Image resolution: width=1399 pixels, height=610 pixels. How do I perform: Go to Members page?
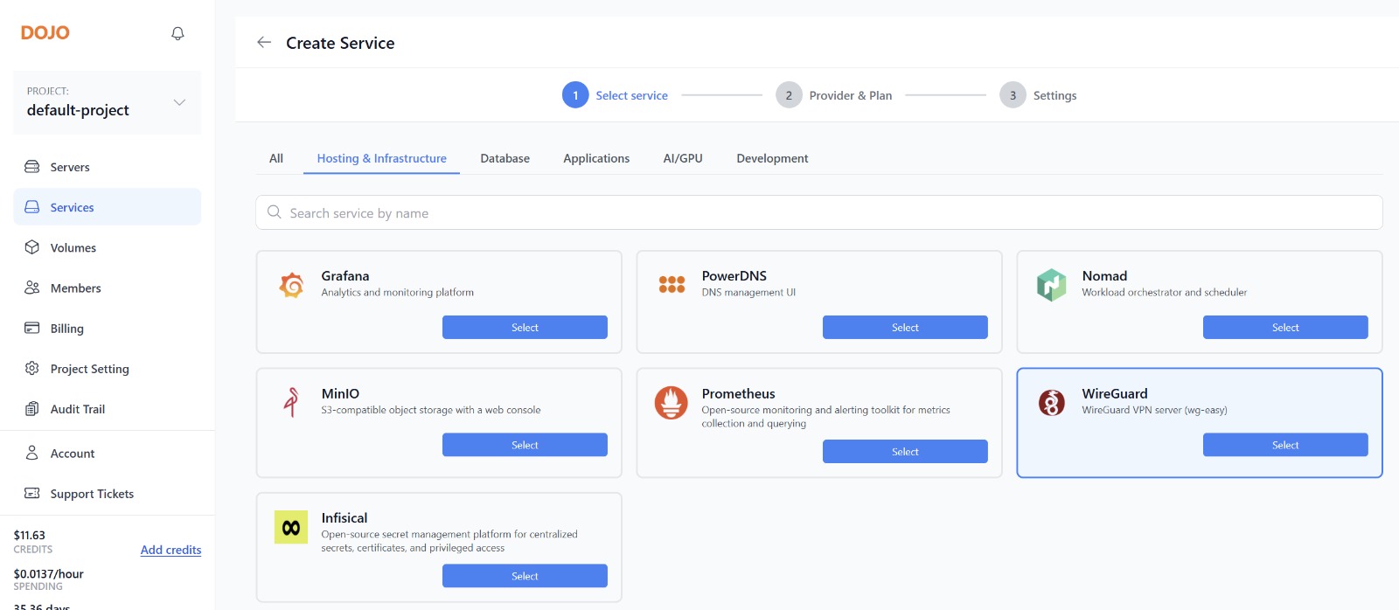coord(108,288)
